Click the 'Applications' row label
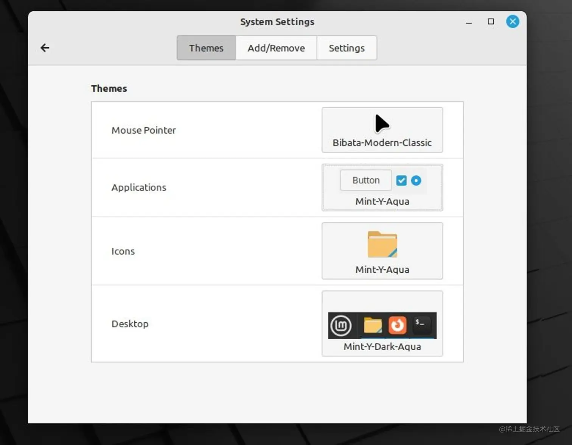Screen dimensions: 572x445 click(139, 187)
